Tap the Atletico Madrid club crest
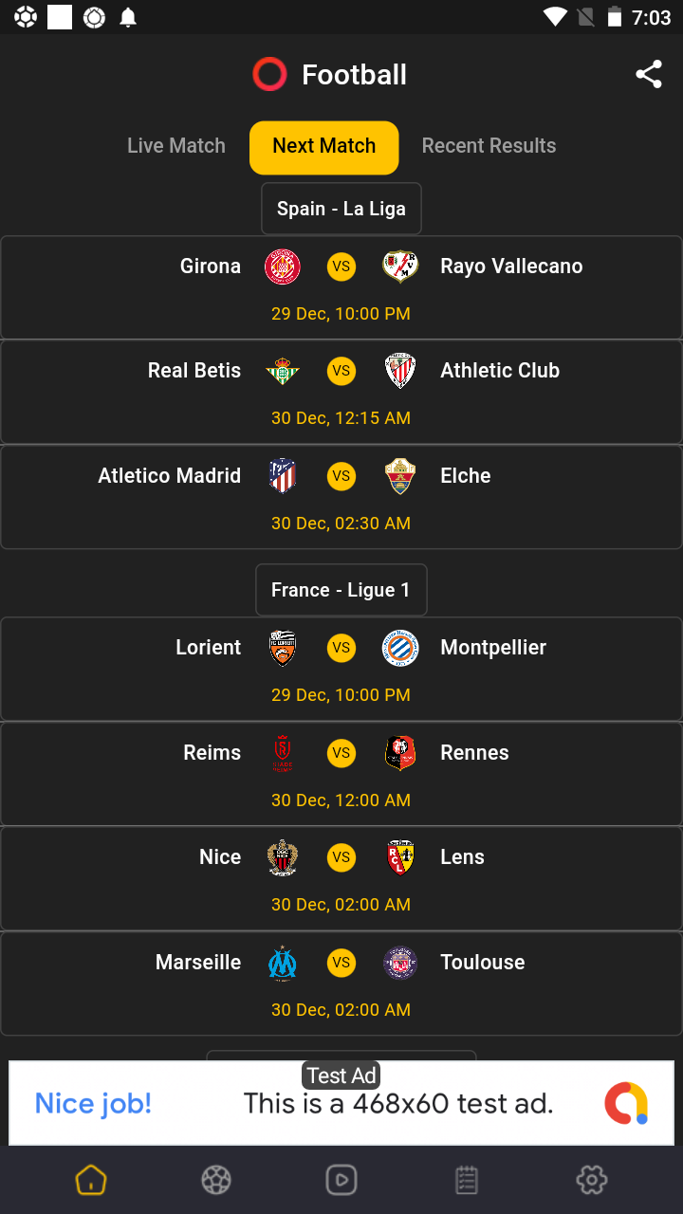683x1214 pixels. [x=283, y=476]
